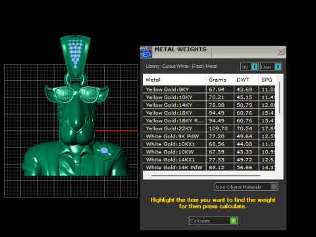Toggle the User library switch
316x237 pixels.
click(x=271, y=66)
